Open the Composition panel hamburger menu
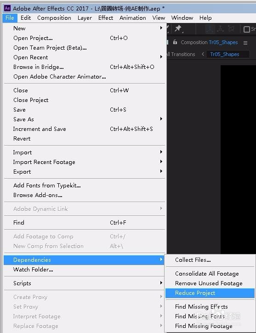 [x=245, y=43]
